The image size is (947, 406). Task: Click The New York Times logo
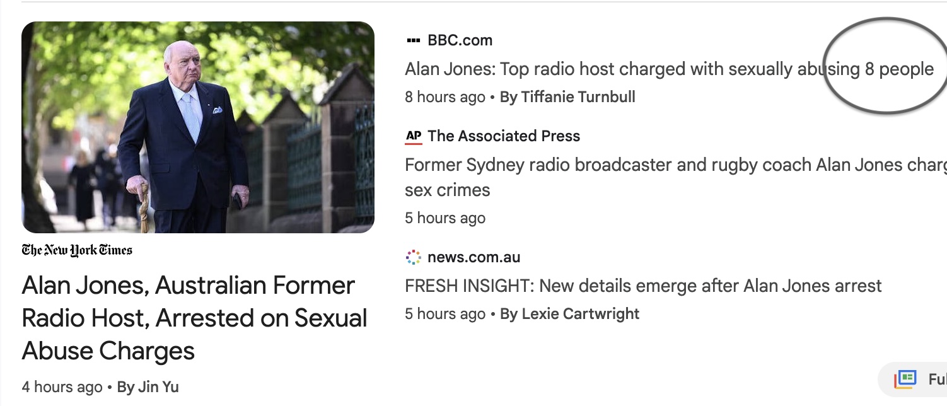[77, 250]
